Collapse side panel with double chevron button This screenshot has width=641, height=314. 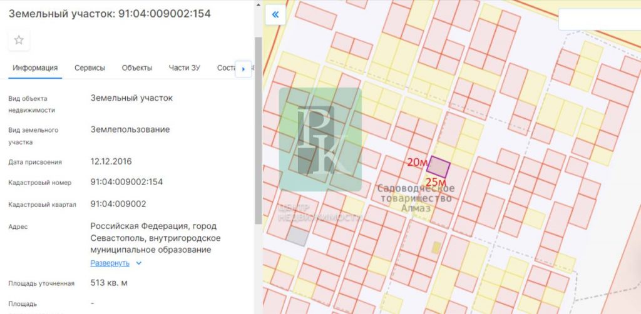click(275, 15)
